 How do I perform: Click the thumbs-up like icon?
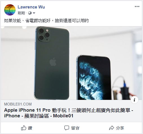pos(24,128)
